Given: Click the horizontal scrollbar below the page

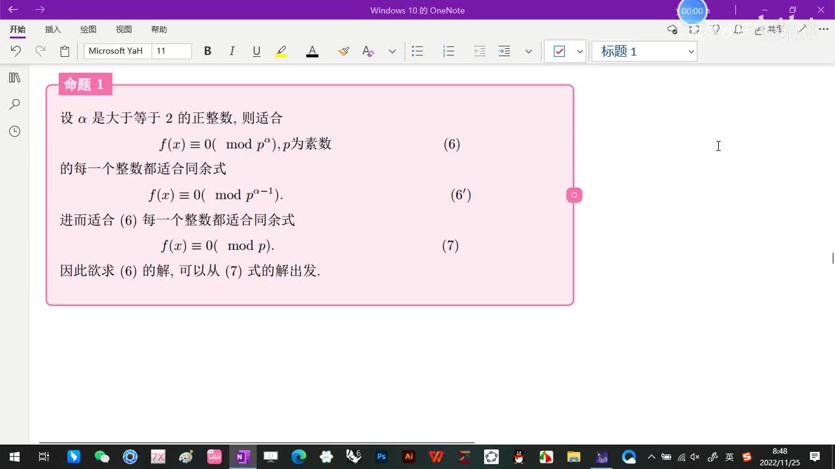Looking at the screenshot, I should [256, 442].
